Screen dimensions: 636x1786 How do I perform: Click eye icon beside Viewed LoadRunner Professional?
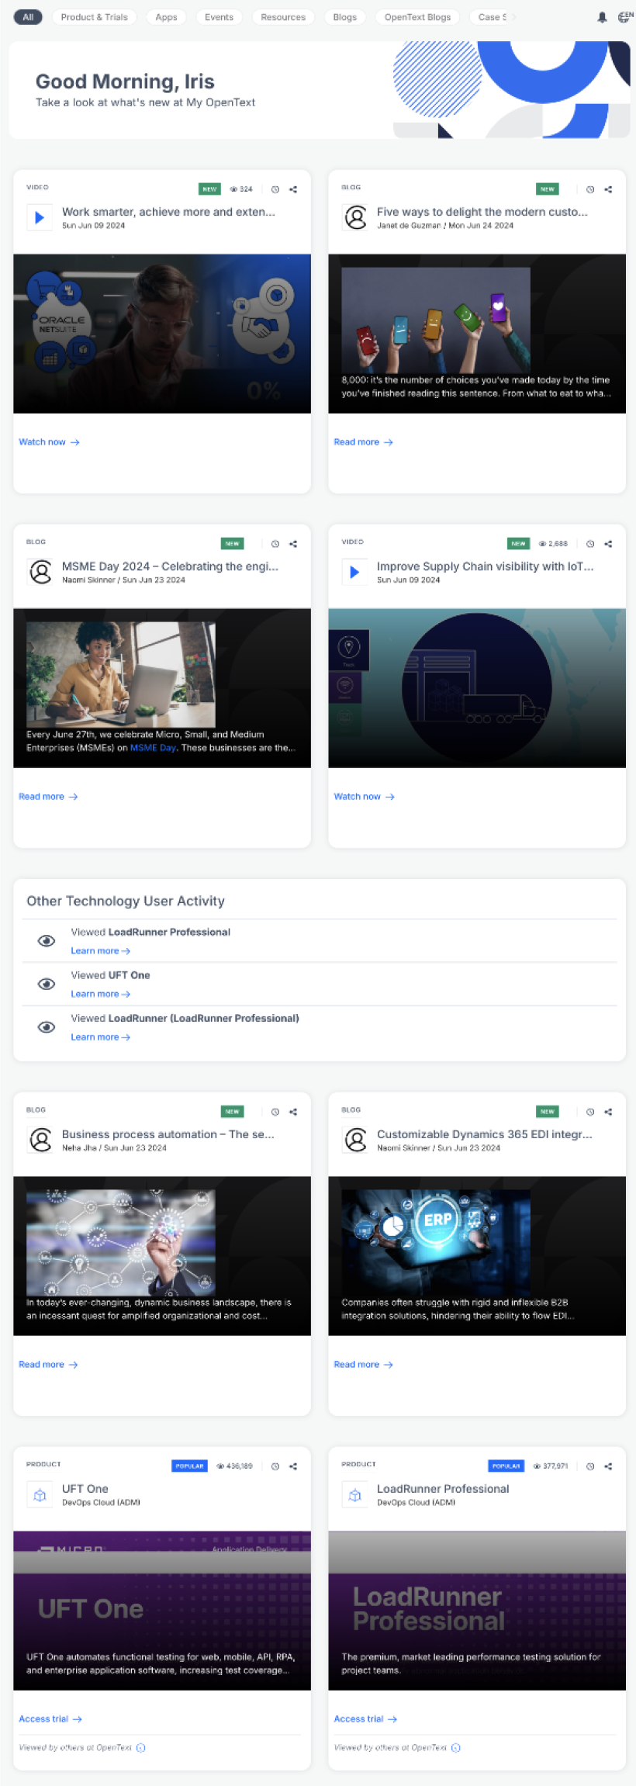[x=47, y=941]
